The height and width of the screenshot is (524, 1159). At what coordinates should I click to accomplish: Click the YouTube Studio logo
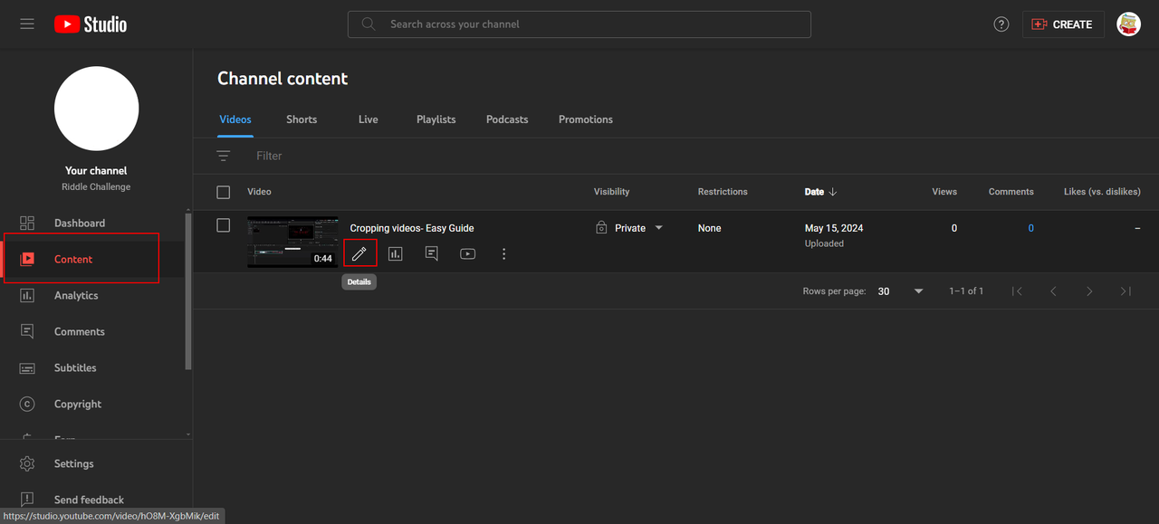coord(91,24)
